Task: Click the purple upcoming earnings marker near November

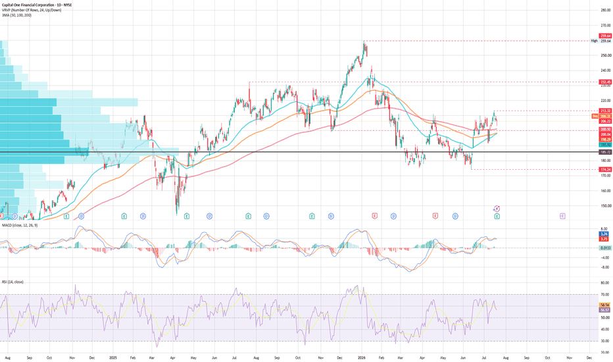Action: (562, 216)
